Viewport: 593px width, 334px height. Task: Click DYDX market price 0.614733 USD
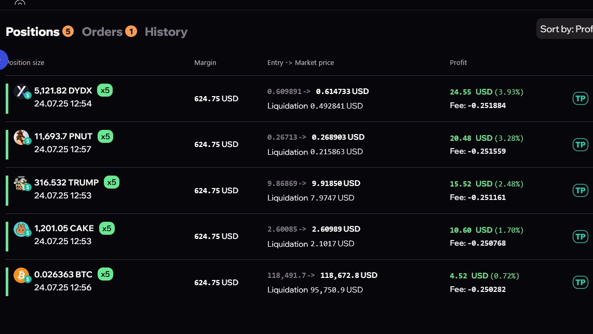[342, 91]
